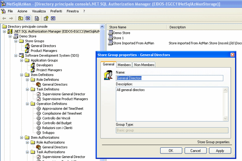The width and height of the screenshot is (242, 161).
Task: Collapse the .NET SQL Authorization Manager node
Action: point(4,32)
